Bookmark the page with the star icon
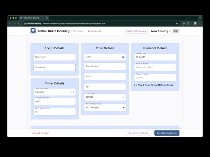 click(x=177, y=24)
